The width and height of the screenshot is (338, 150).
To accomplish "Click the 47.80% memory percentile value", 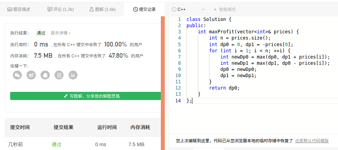I will pyautogui.click(x=118, y=56).
